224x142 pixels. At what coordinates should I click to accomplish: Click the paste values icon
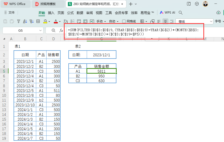tap(5, 21)
